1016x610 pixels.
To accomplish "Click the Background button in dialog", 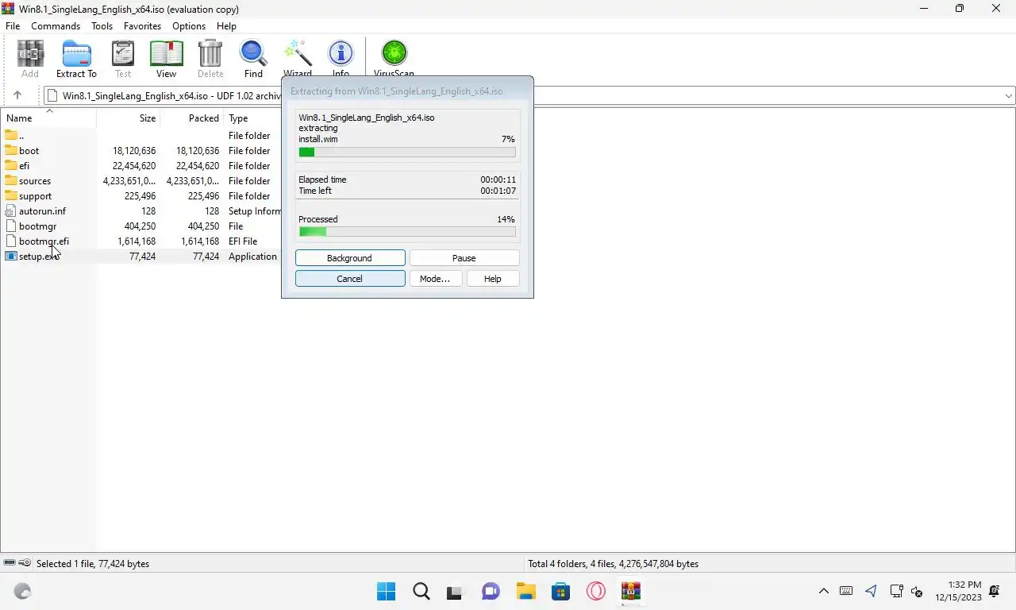I will (x=350, y=258).
